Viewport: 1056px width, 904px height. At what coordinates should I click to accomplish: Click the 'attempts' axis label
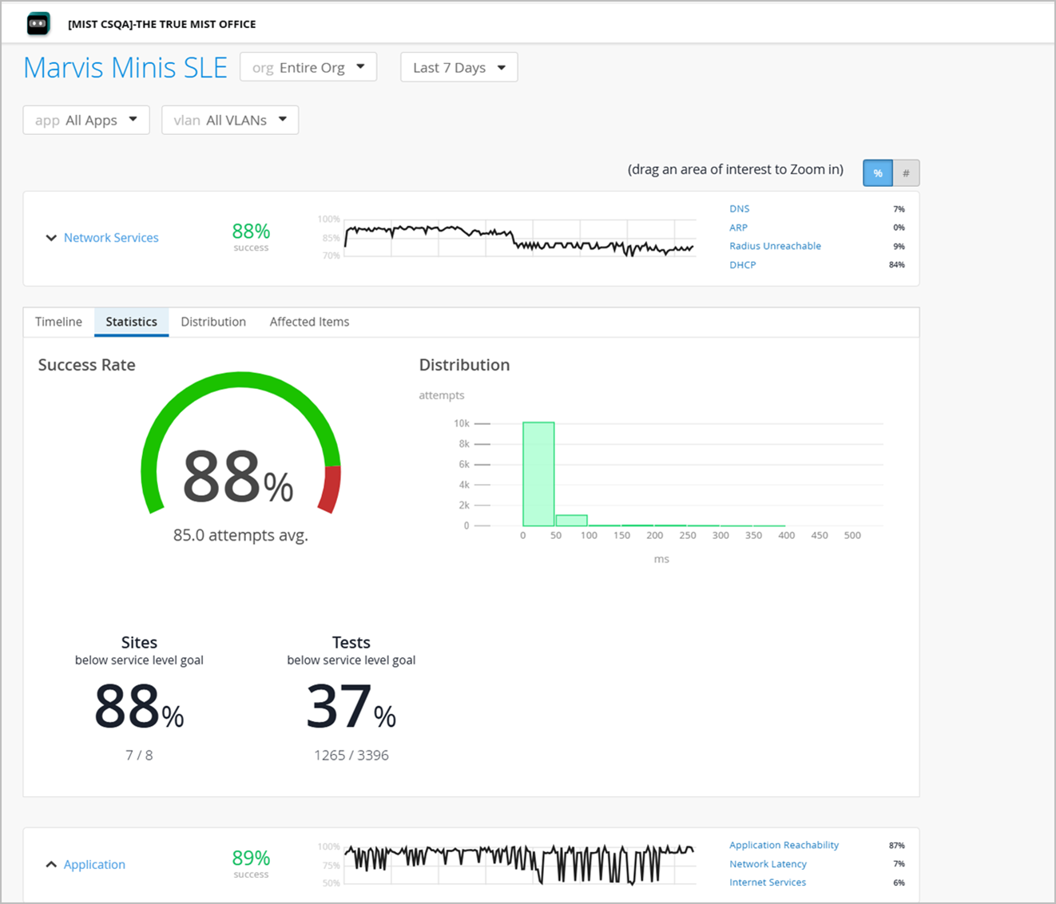pos(441,395)
